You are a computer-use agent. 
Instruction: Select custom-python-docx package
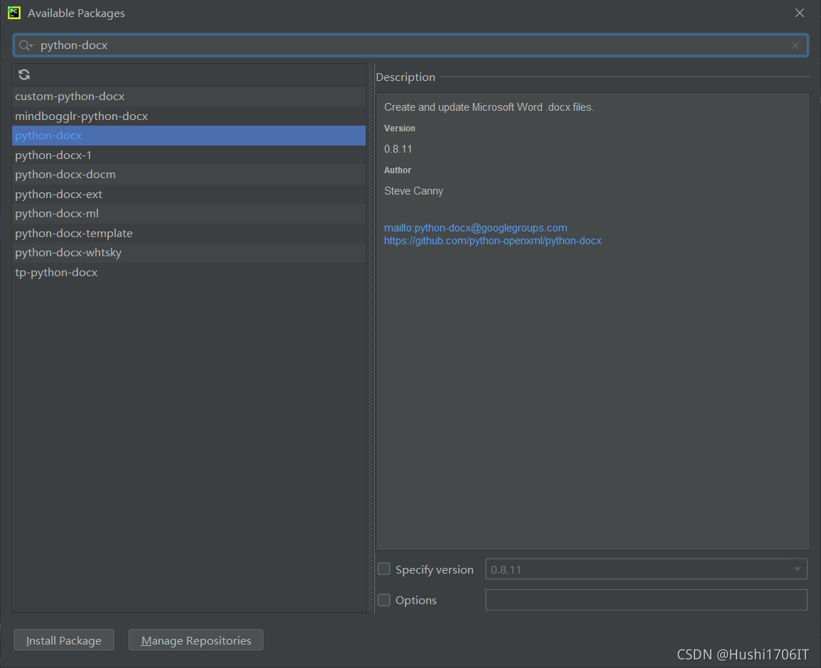[x=188, y=97]
